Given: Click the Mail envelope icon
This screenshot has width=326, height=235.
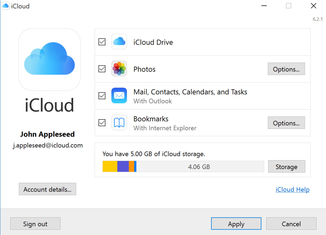Looking at the screenshot, I should (x=119, y=96).
